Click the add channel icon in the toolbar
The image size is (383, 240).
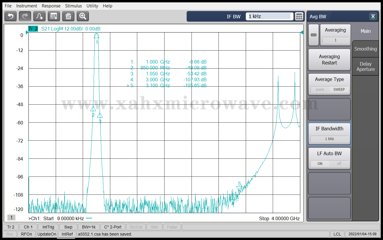(54, 16)
